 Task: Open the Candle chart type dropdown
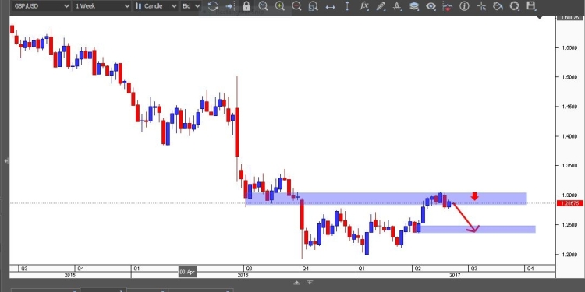(x=155, y=6)
